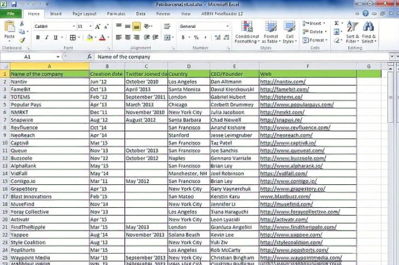
Task: Click the Cut scissors icon
Action: (x=22, y=23)
